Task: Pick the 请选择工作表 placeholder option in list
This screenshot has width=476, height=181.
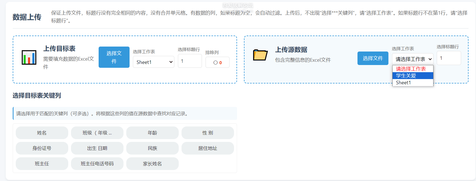Action: [x=412, y=69]
